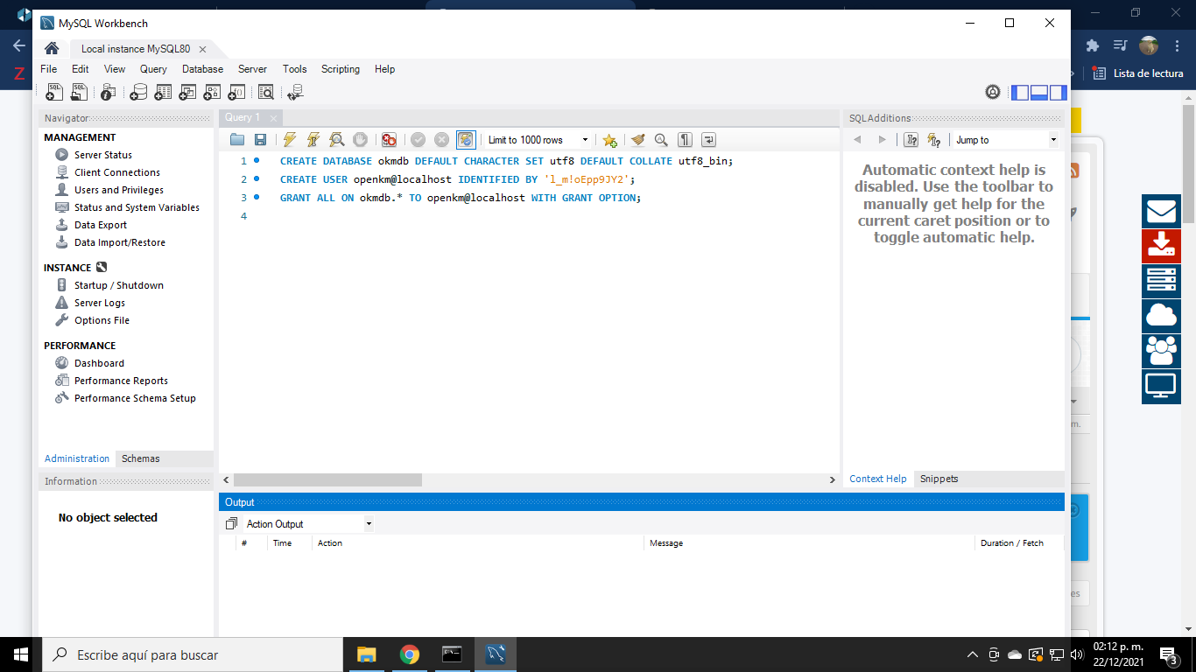Save the script using the floppy disk icon

(260, 140)
